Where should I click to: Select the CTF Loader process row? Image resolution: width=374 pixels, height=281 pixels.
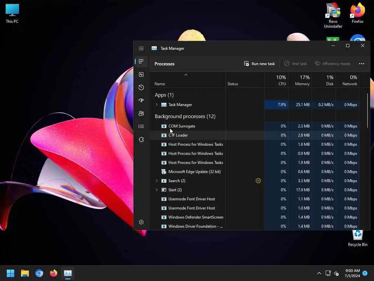[255, 135]
